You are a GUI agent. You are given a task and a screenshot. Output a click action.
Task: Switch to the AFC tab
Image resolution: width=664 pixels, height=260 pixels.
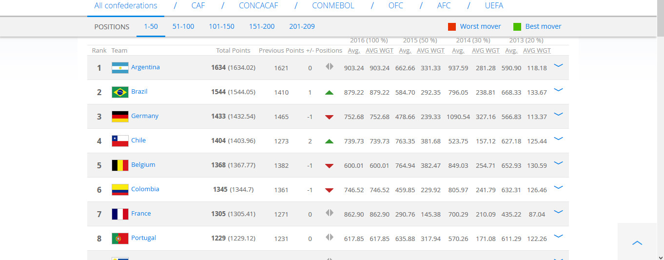(x=444, y=6)
